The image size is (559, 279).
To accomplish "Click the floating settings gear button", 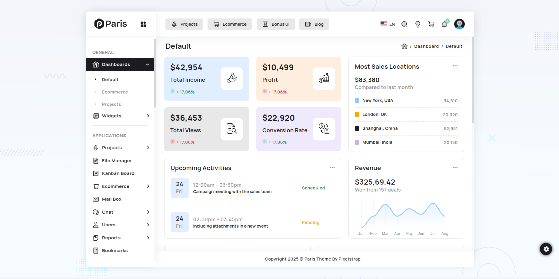I will (x=546, y=249).
